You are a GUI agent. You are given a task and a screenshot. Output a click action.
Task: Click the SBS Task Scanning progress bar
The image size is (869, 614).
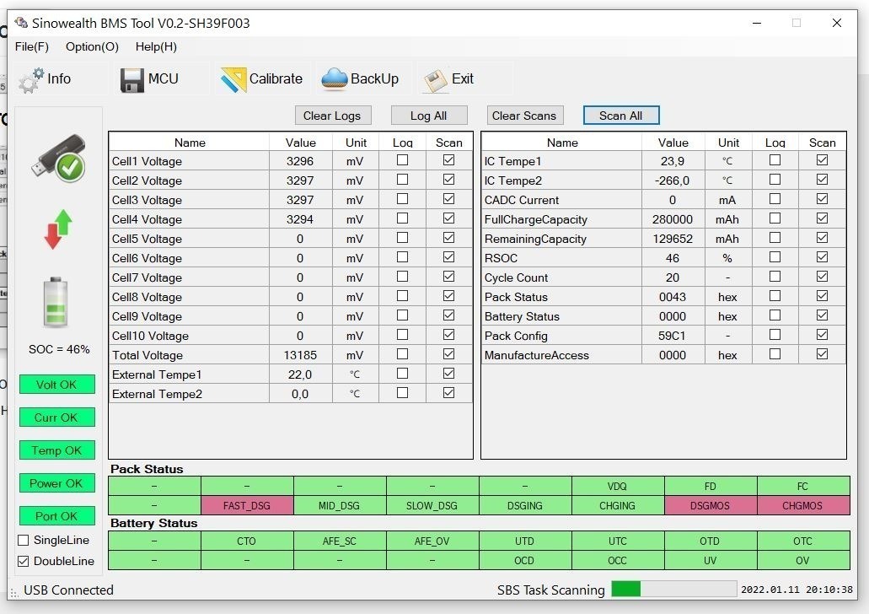674,589
